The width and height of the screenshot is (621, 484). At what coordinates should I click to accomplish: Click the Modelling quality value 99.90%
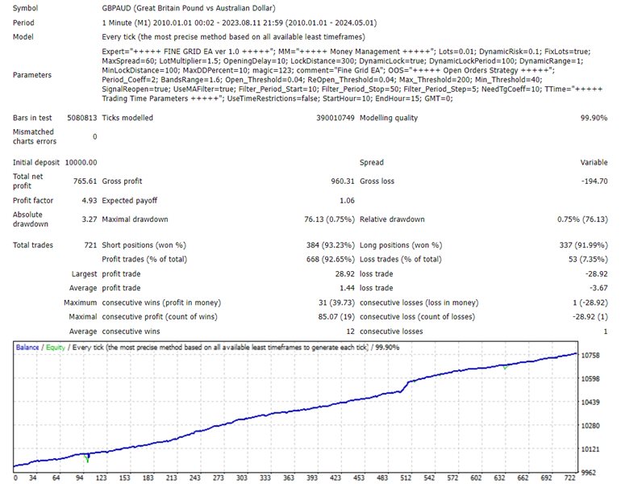tap(594, 118)
